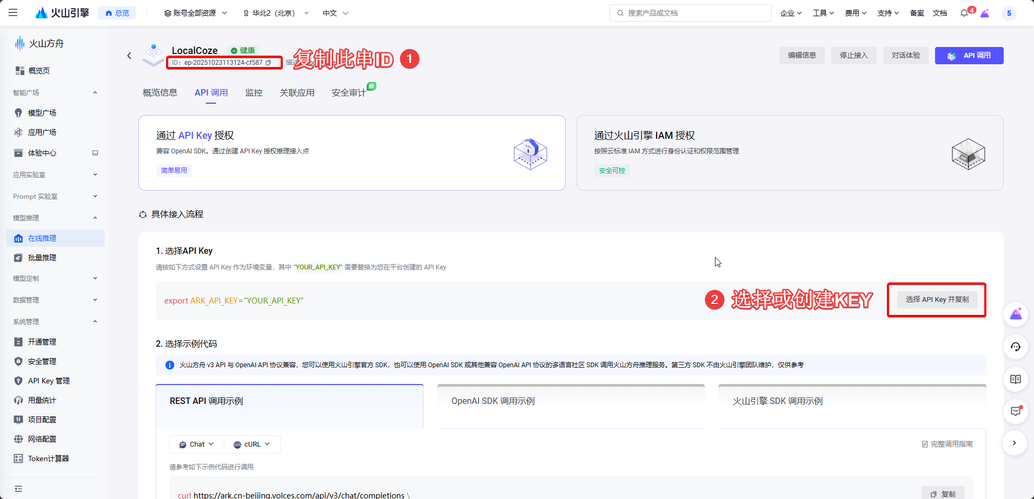Open the customer service headset icon
The height and width of the screenshot is (499, 1034).
pyautogui.click(x=1015, y=347)
